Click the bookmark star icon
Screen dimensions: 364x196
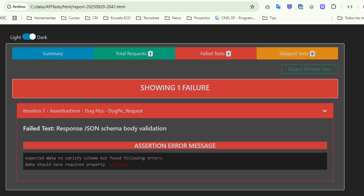click(x=252, y=7)
